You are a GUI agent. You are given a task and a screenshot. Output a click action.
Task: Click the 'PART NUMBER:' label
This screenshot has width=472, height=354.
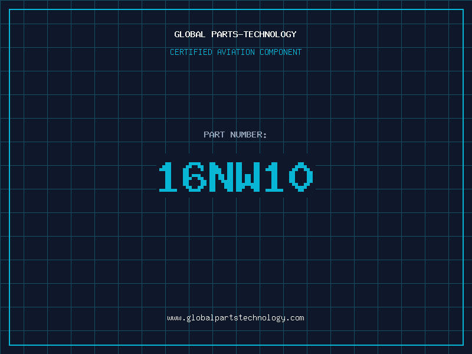[x=235, y=135]
